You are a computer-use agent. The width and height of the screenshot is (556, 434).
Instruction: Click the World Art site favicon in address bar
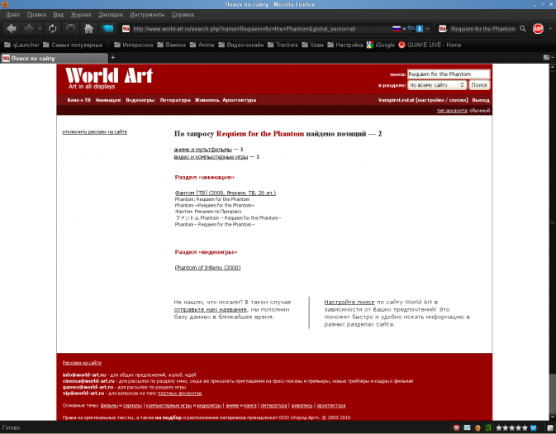126,29
